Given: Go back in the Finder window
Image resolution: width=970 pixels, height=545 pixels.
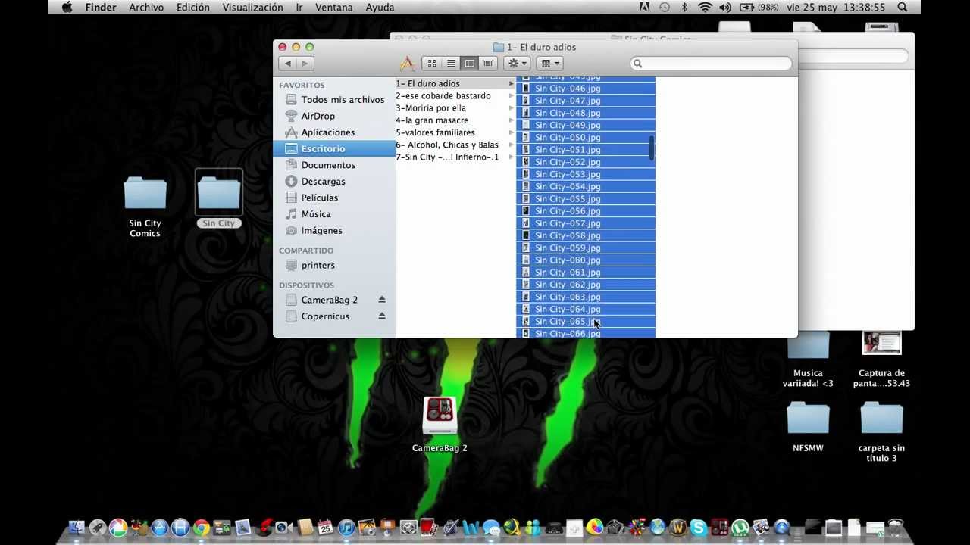Looking at the screenshot, I should click(288, 64).
